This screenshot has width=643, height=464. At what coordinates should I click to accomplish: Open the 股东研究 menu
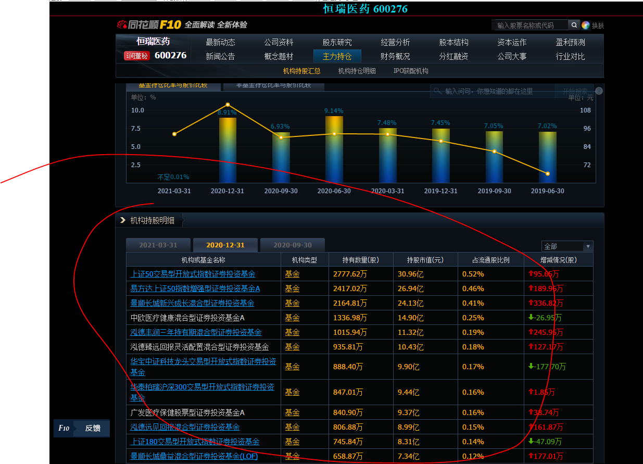pyautogui.click(x=337, y=42)
